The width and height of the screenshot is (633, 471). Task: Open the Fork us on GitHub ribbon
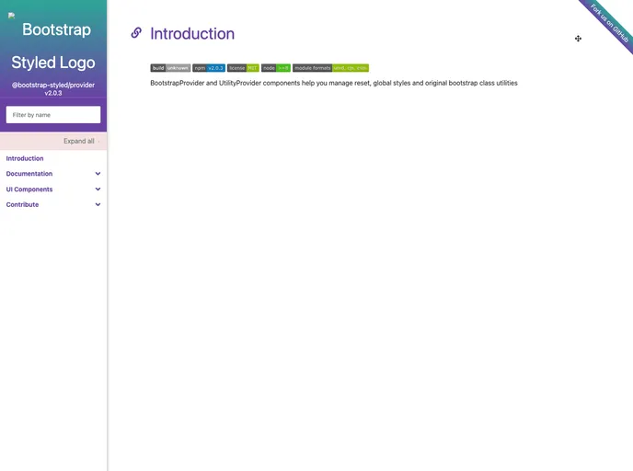click(x=608, y=23)
